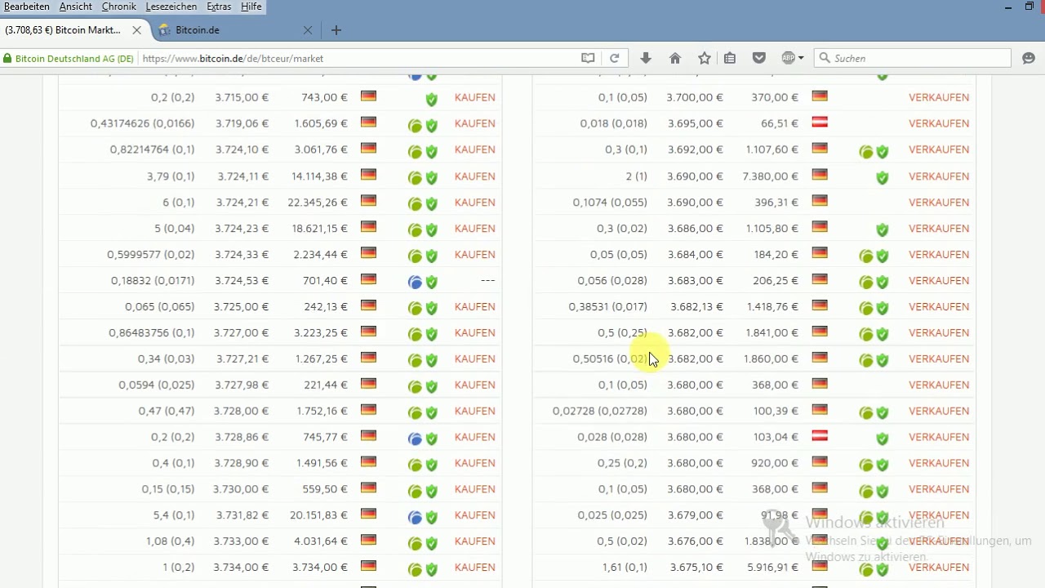
Task: Click the shield icon in 743,00 € row
Action: (431, 100)
